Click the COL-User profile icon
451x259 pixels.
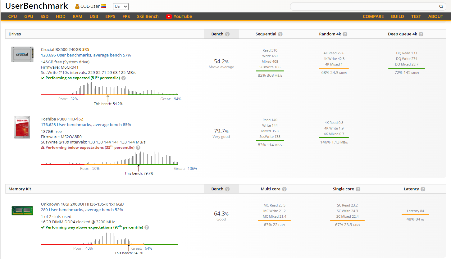tap(77, 6)
